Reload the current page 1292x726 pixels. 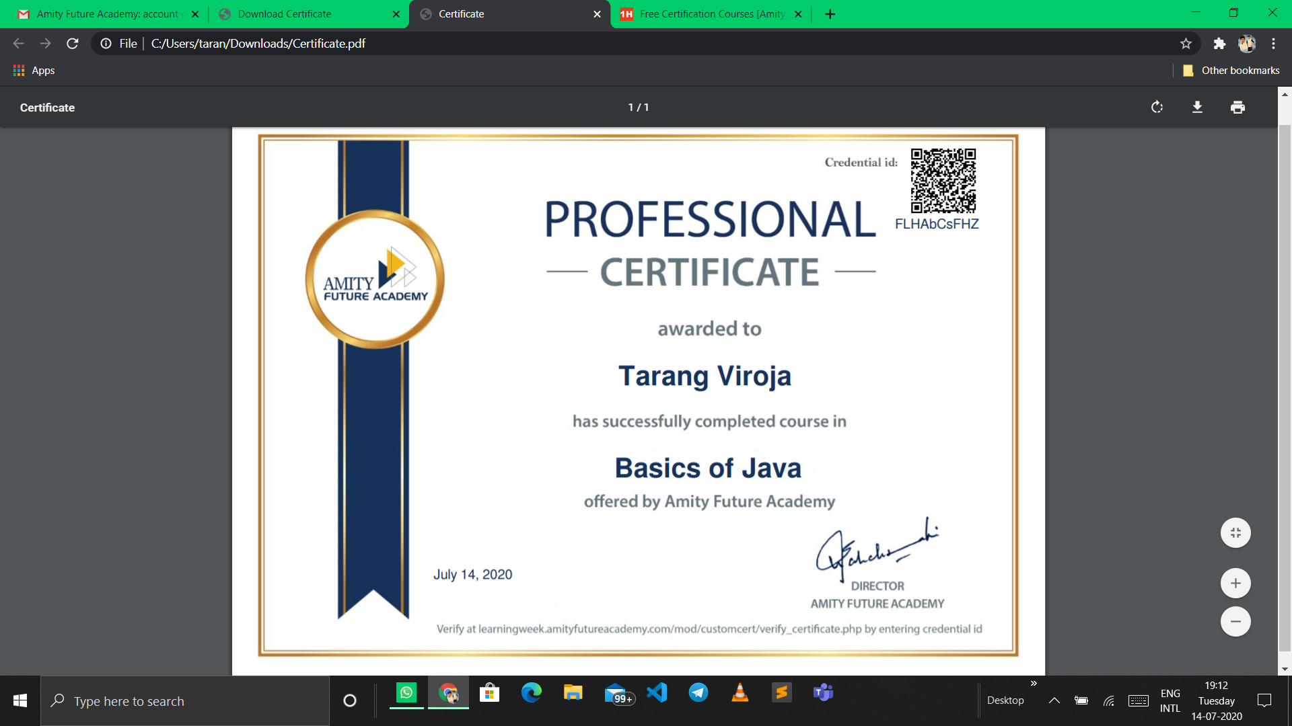[x=73, y=44]
